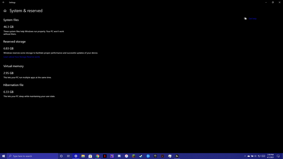
Task: Click the Settings window title text
Action: coord(12,3)
